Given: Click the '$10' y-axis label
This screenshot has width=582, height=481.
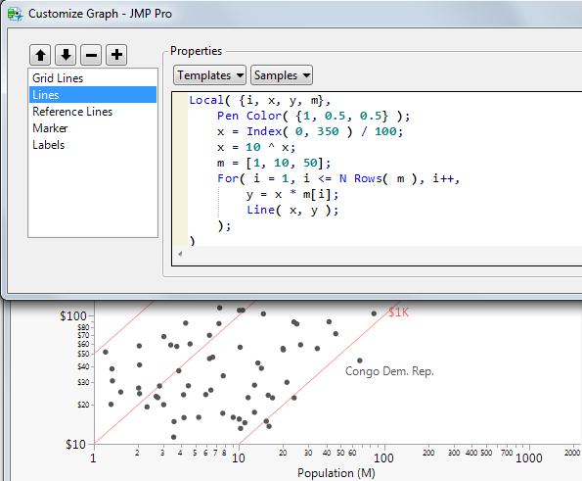Looking at the screenshot, I should coord(75,445).
